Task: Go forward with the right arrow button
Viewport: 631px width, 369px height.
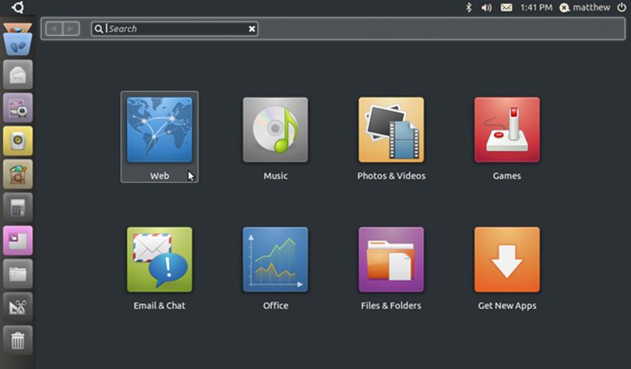Action: click(x=71, y=29)
